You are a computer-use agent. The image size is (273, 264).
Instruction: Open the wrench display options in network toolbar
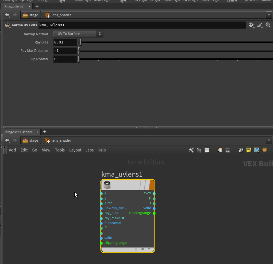[191, 150]
